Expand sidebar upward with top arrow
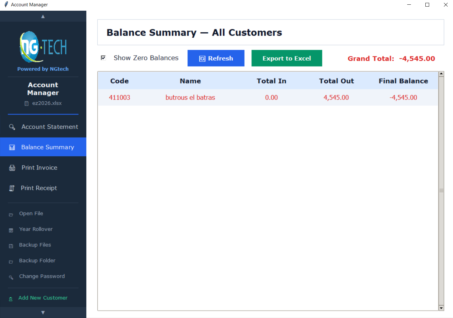This screenshot has height=318, width=453. 43,16
